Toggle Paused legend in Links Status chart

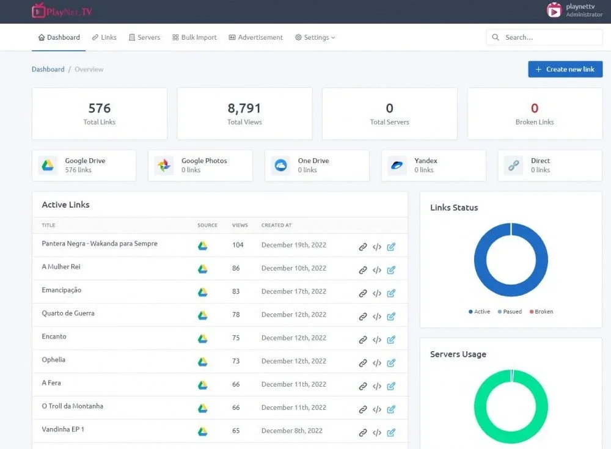(x=510, y=312)
